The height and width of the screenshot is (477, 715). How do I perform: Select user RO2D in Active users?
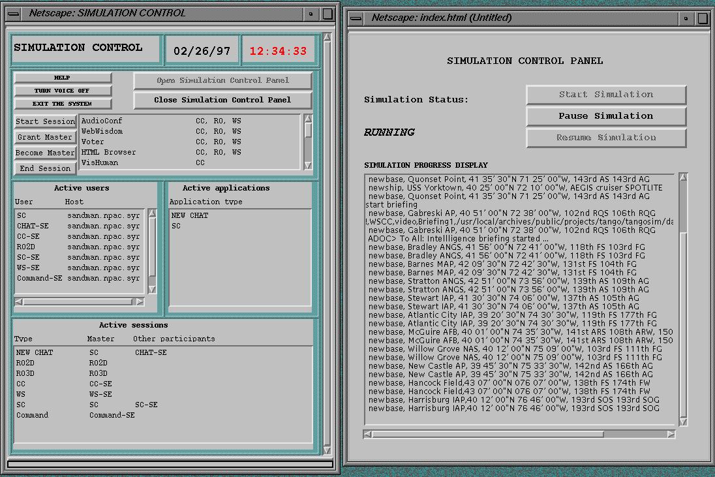(80, 247)
